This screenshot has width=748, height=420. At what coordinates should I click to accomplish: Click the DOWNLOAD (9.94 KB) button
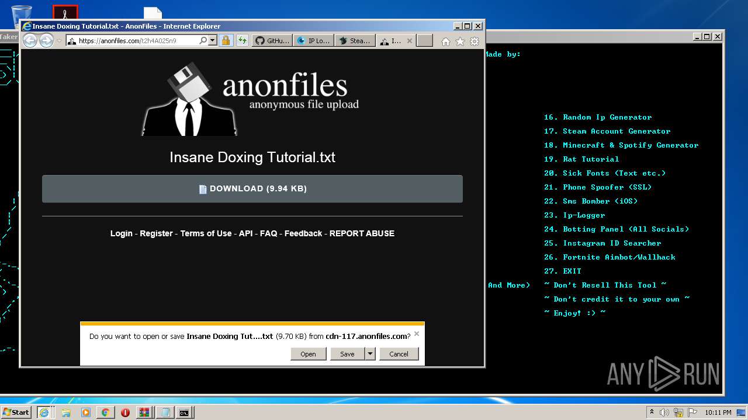[x=252, y=189]
